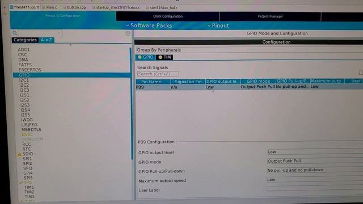Select the GPIO configuration tab

tap(146, 57)
